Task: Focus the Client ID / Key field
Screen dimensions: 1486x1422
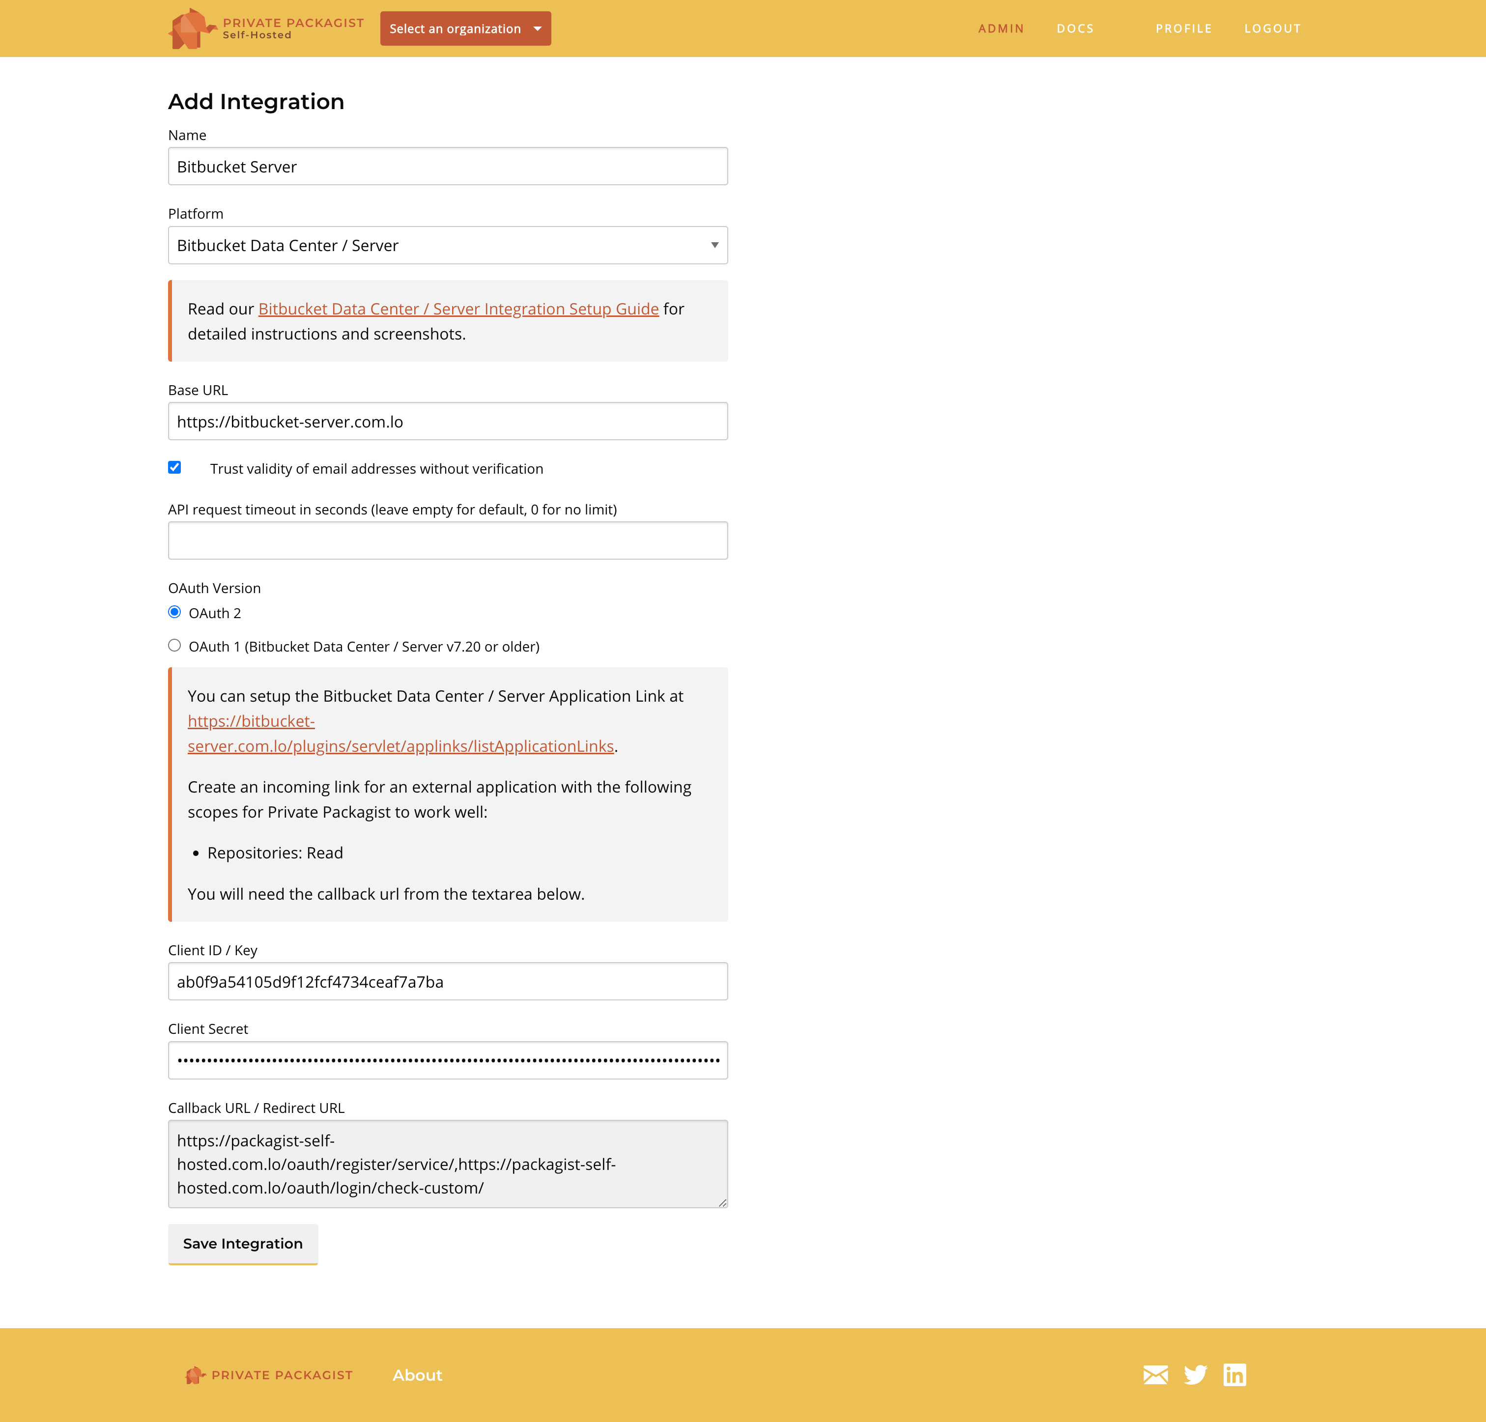Action: pos(448,982)
